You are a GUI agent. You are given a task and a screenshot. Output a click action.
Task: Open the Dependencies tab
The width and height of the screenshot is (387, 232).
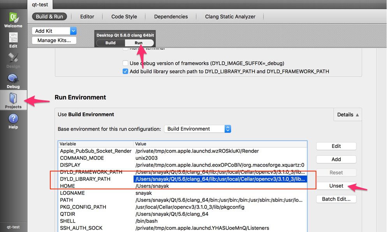[x=171, y=16]
